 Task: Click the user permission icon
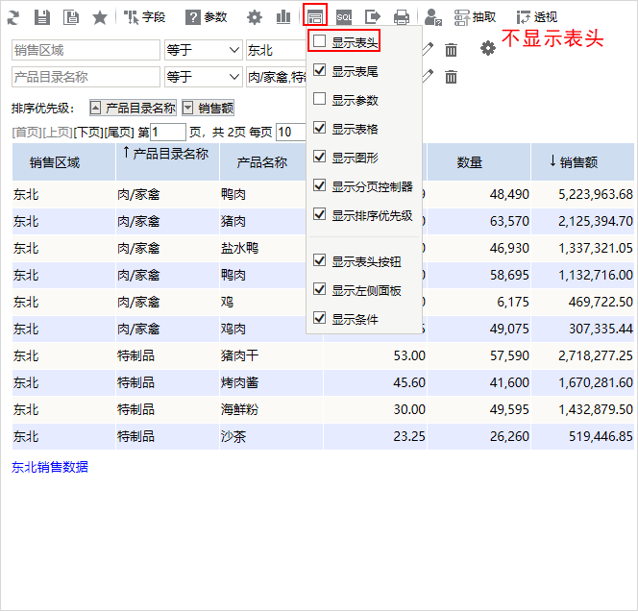click(433, 17)
